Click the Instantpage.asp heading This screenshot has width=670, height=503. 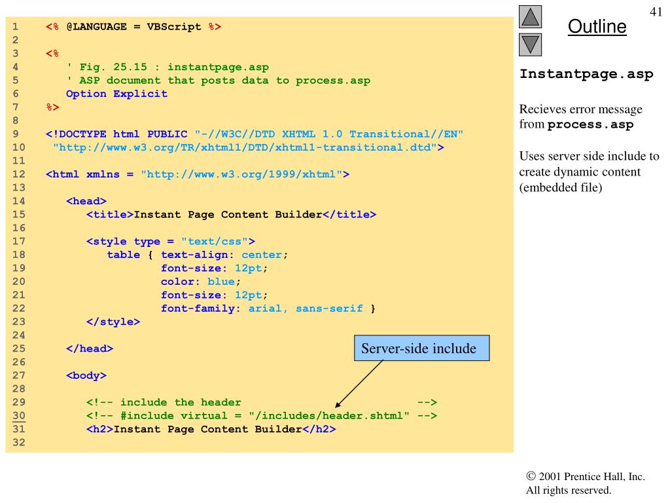point(586,74)
